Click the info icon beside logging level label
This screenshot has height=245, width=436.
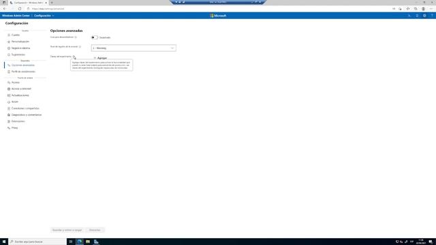tap(80, 47)
